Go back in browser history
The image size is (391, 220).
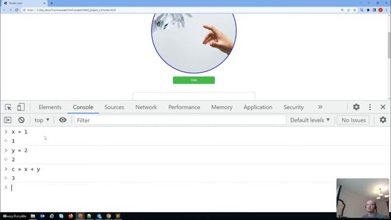click(4, 10)
